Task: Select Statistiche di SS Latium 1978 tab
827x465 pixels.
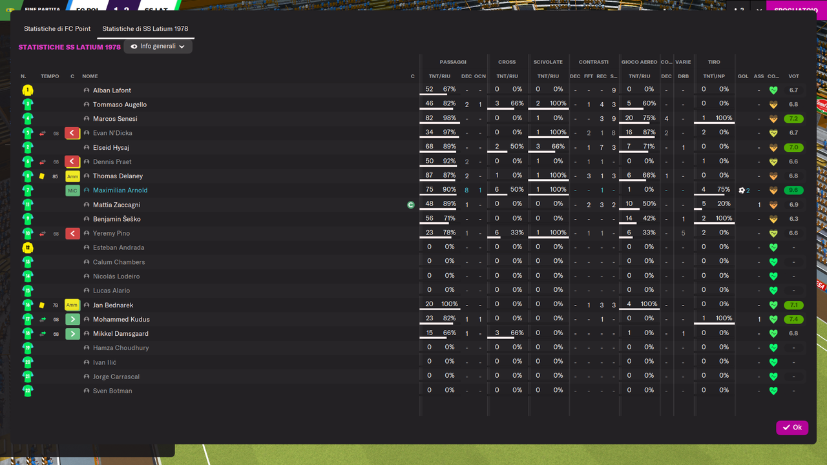Action: tap(145, 29)
